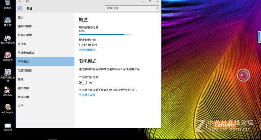This screenshot has width=261, height=140.
Task: Close the Settings window
Action: [x=158, y=2]
